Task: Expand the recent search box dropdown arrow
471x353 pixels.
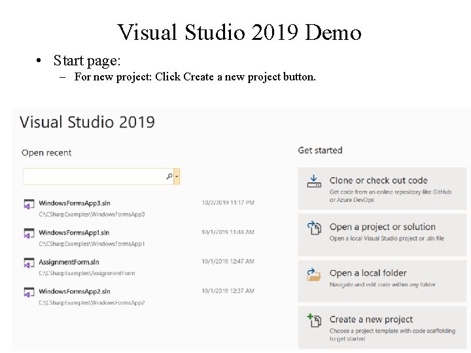Action: tap(177, 176)
